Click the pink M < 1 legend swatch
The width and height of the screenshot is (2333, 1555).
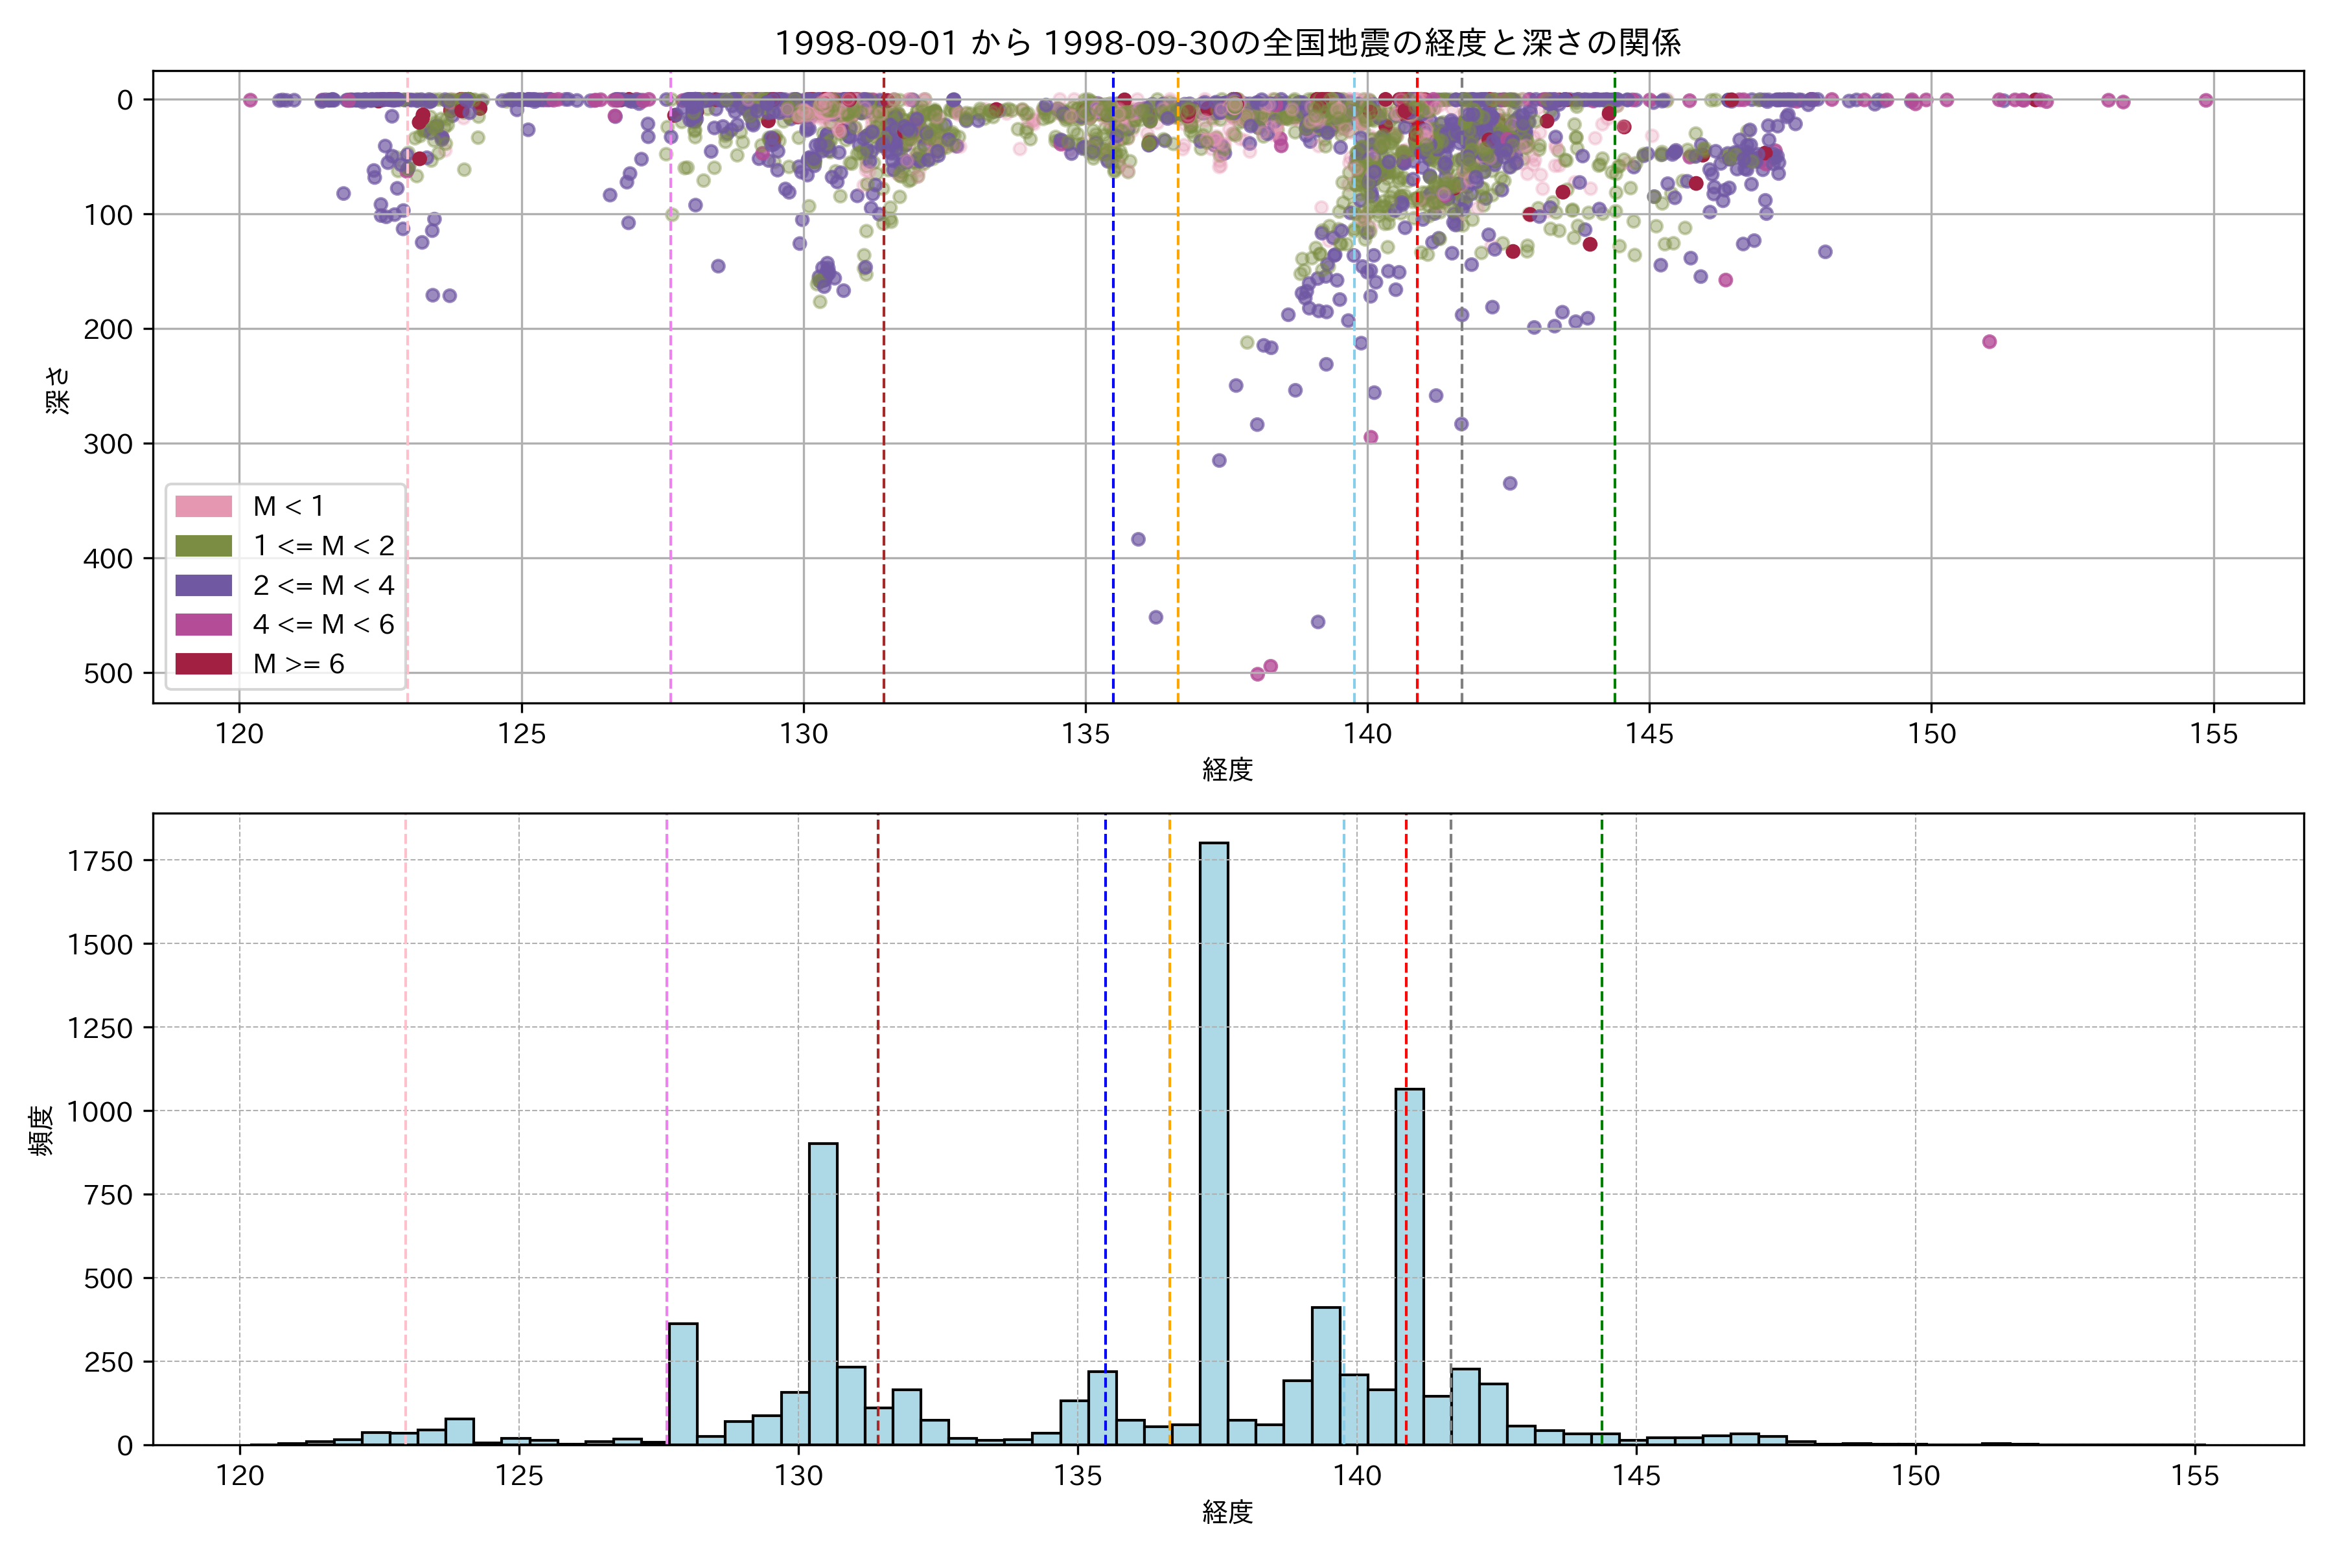pos(203,507)
